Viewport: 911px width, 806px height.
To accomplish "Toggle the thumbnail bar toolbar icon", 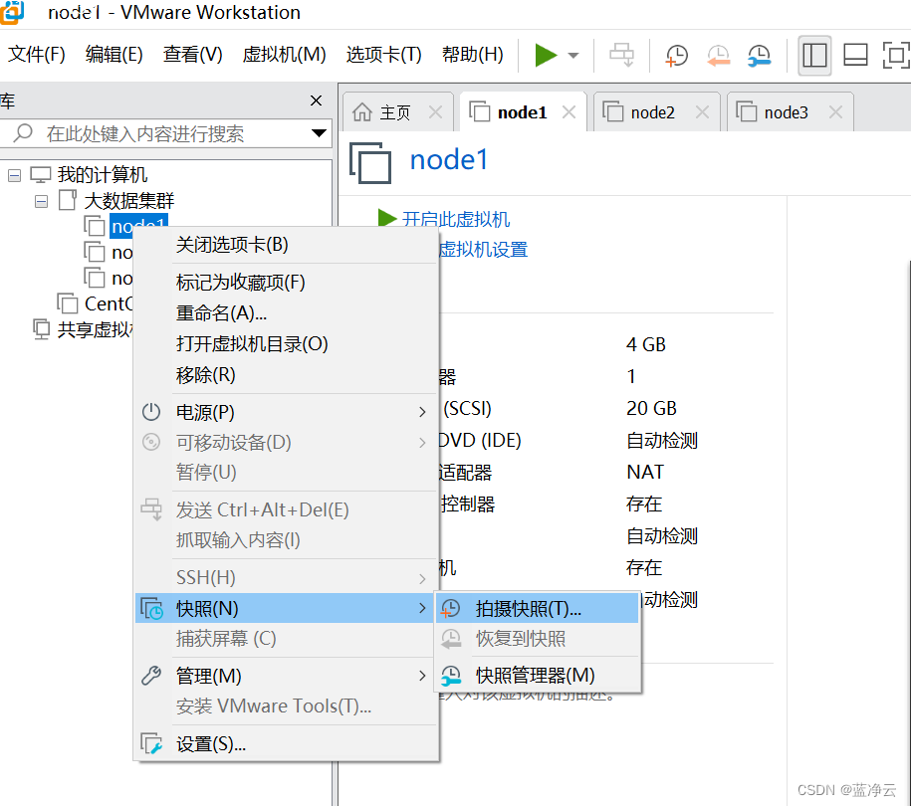I will (854, 56).
